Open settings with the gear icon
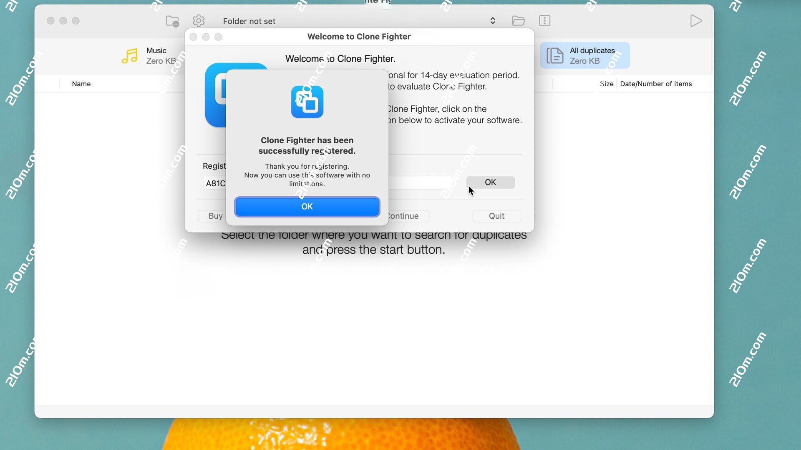This screenshot has width=801, height=450. [x=199, y=21]
